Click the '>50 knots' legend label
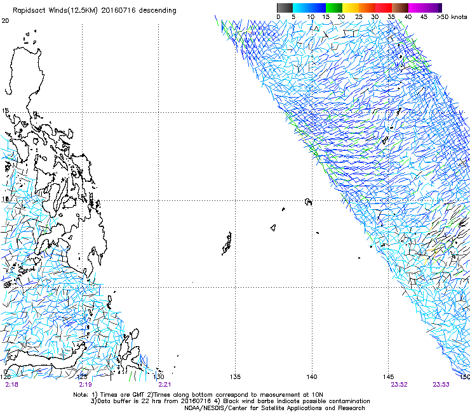 tap(452, 16)
